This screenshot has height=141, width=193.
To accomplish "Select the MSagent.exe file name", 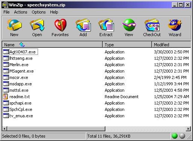I will tap(21, 71).
